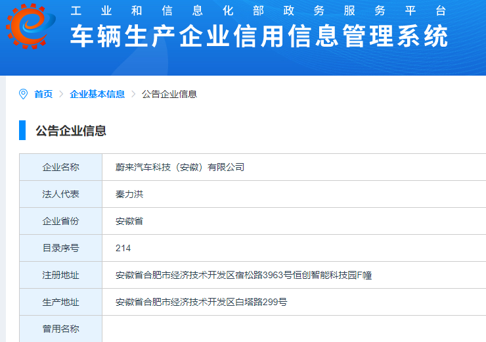
Task: Click the catalog number value 214
Action: click(x=123, y=248)
